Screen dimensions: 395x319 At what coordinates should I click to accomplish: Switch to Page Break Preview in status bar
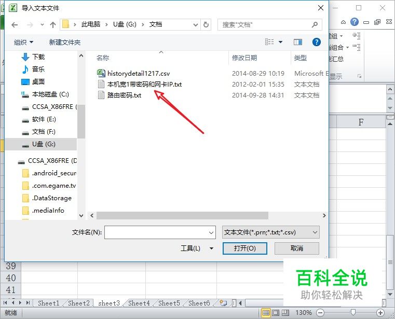285,313
